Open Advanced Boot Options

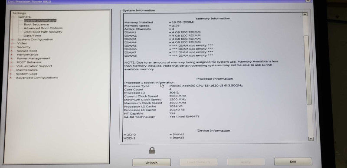[x=43, y=28]
